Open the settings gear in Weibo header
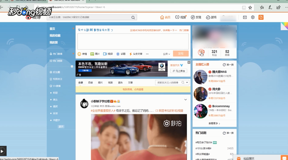Viewport: 288px width, 160px height. [253, 17]
